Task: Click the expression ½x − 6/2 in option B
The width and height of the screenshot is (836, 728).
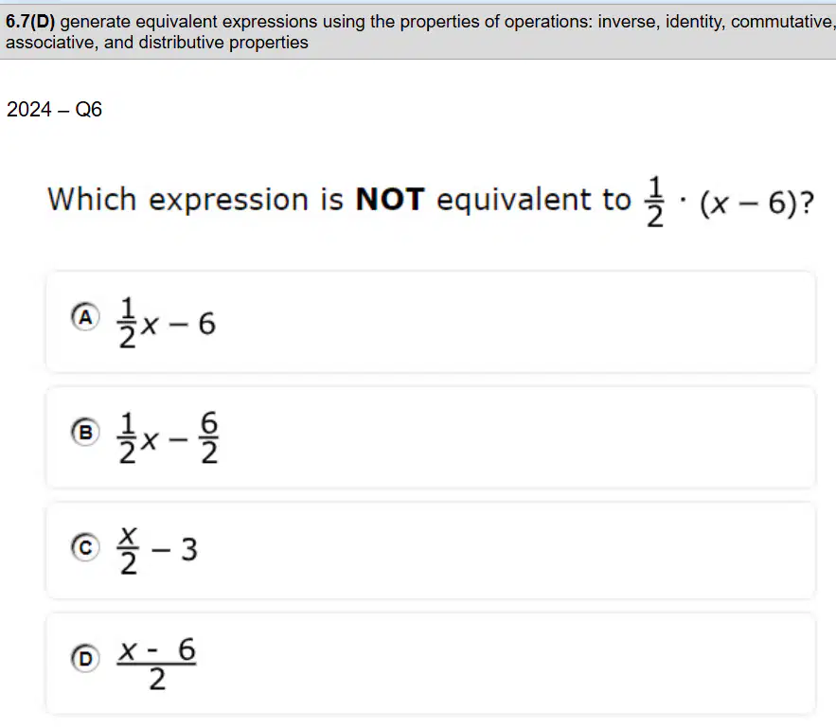Action: coord(168,437)
